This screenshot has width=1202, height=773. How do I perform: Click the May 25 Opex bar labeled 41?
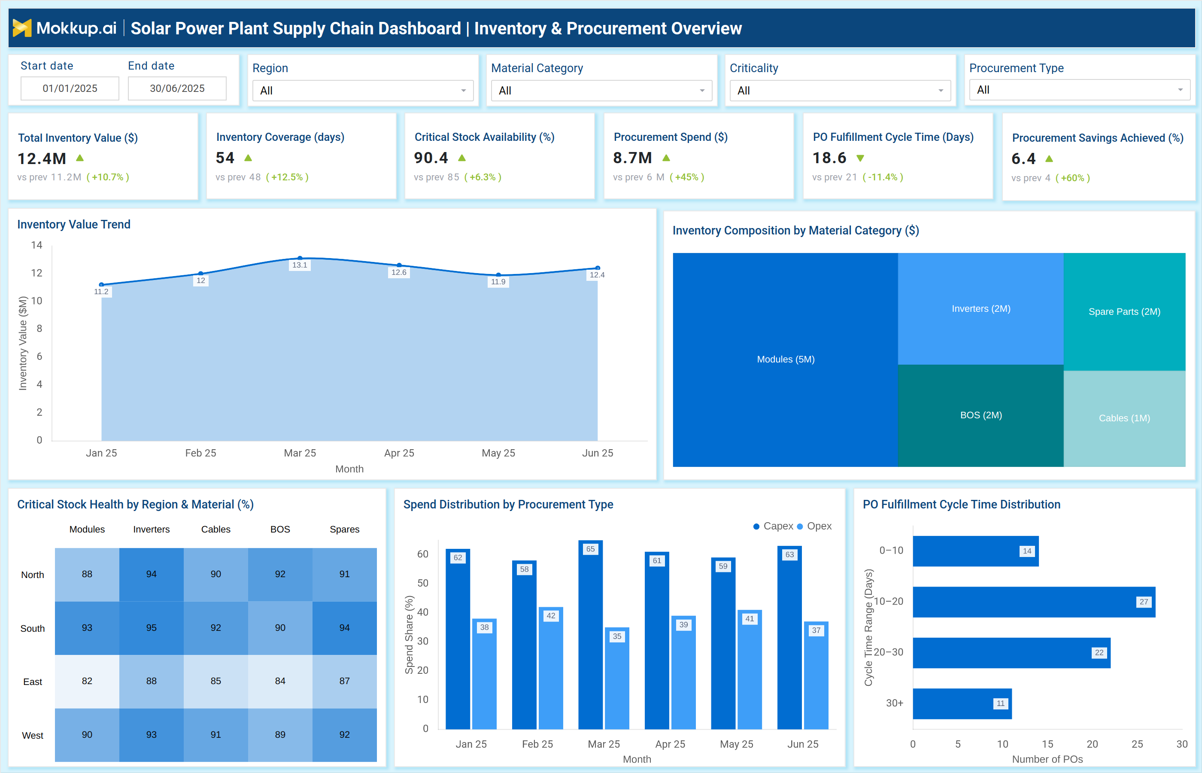(x=750, y=670)
